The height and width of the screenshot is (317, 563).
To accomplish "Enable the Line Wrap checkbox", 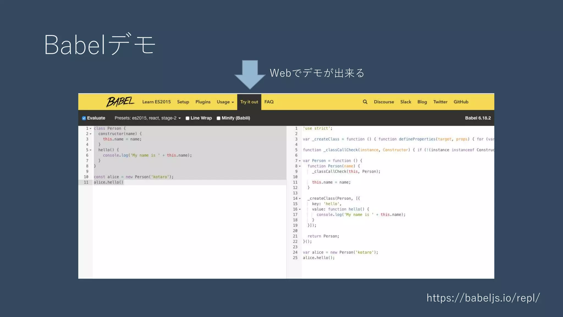I will tap(187, 118).
